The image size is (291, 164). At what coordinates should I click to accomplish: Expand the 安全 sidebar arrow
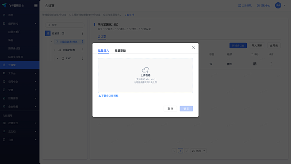pos(36,90)
